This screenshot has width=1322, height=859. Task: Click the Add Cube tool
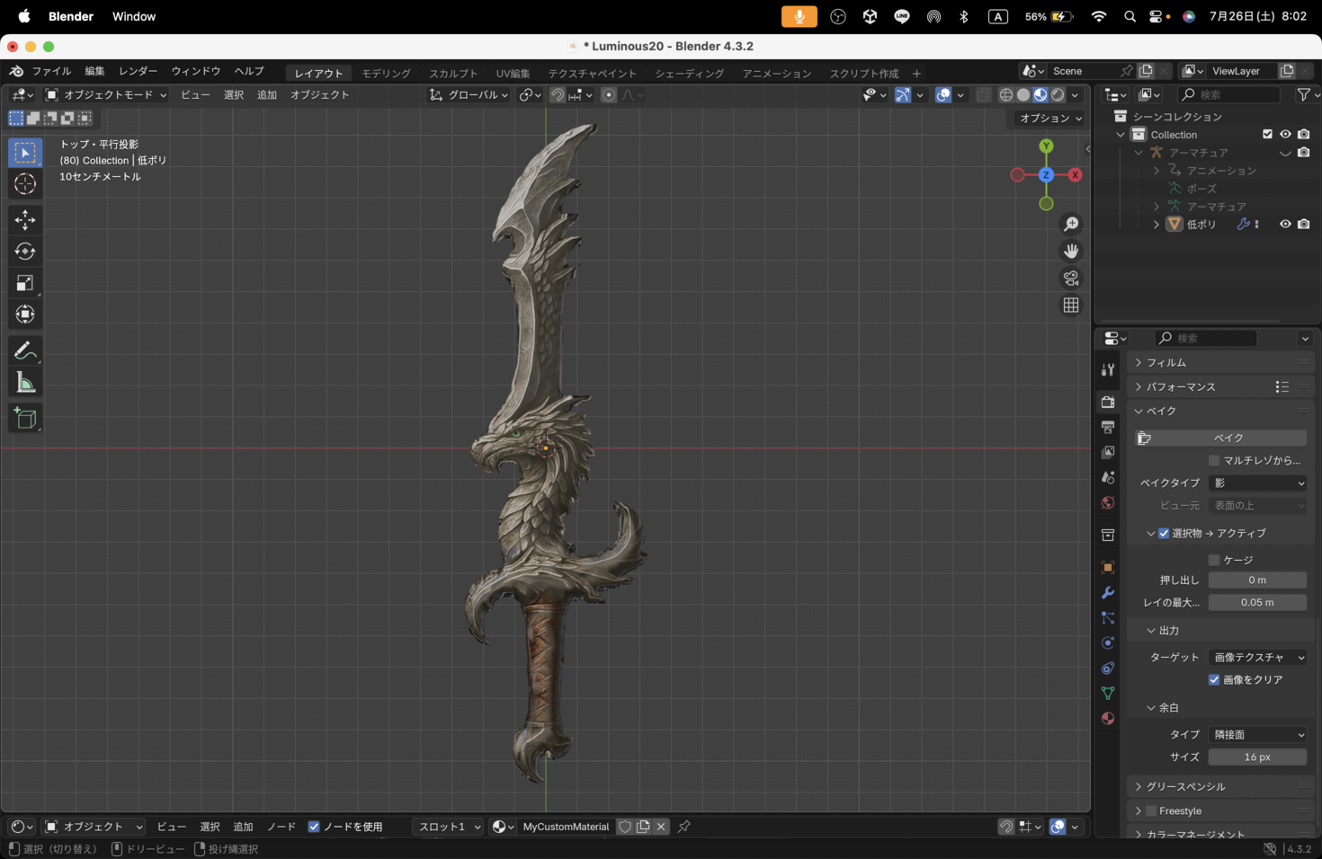[25, 418]
